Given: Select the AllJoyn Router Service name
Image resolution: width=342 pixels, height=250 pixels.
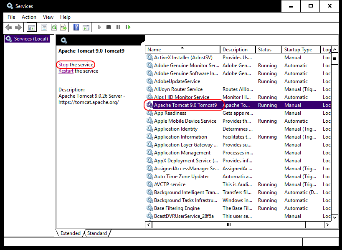Looking at the screenshot, I should pos(178,89).
